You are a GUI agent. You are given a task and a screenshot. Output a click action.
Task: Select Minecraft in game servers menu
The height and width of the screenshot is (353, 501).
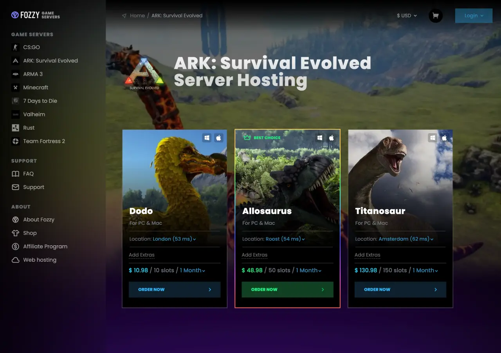point(36,87)
